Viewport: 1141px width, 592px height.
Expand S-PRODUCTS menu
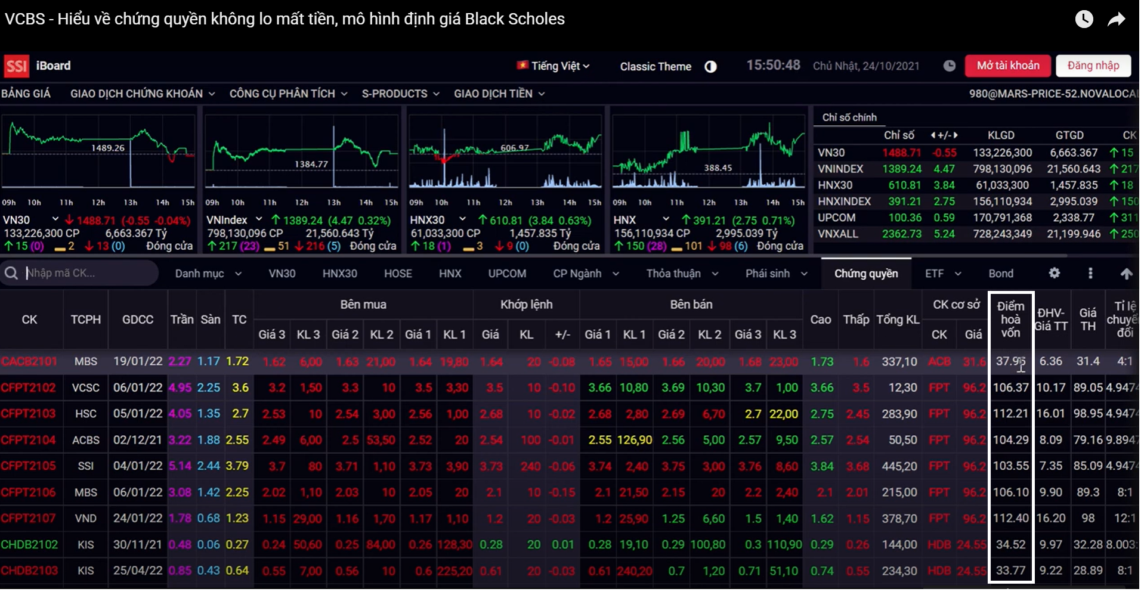pos(400,94)
